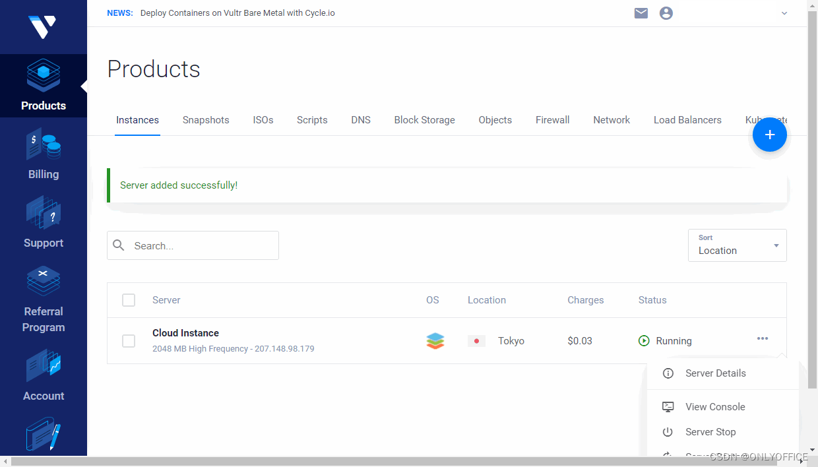The width and height of the screenshot is (818, 467).
Task: Click the Running status text
Action: 674,341
